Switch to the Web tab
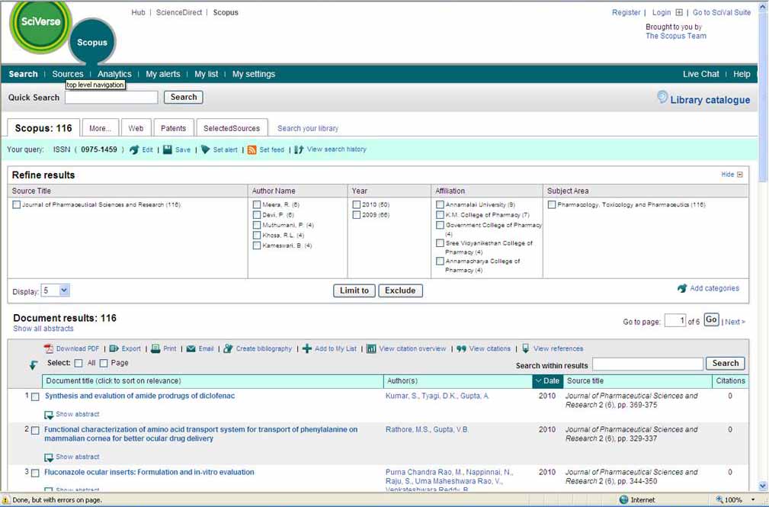Image resolution: width=769 pixels, height=507 pixels. tap(136, 128)
